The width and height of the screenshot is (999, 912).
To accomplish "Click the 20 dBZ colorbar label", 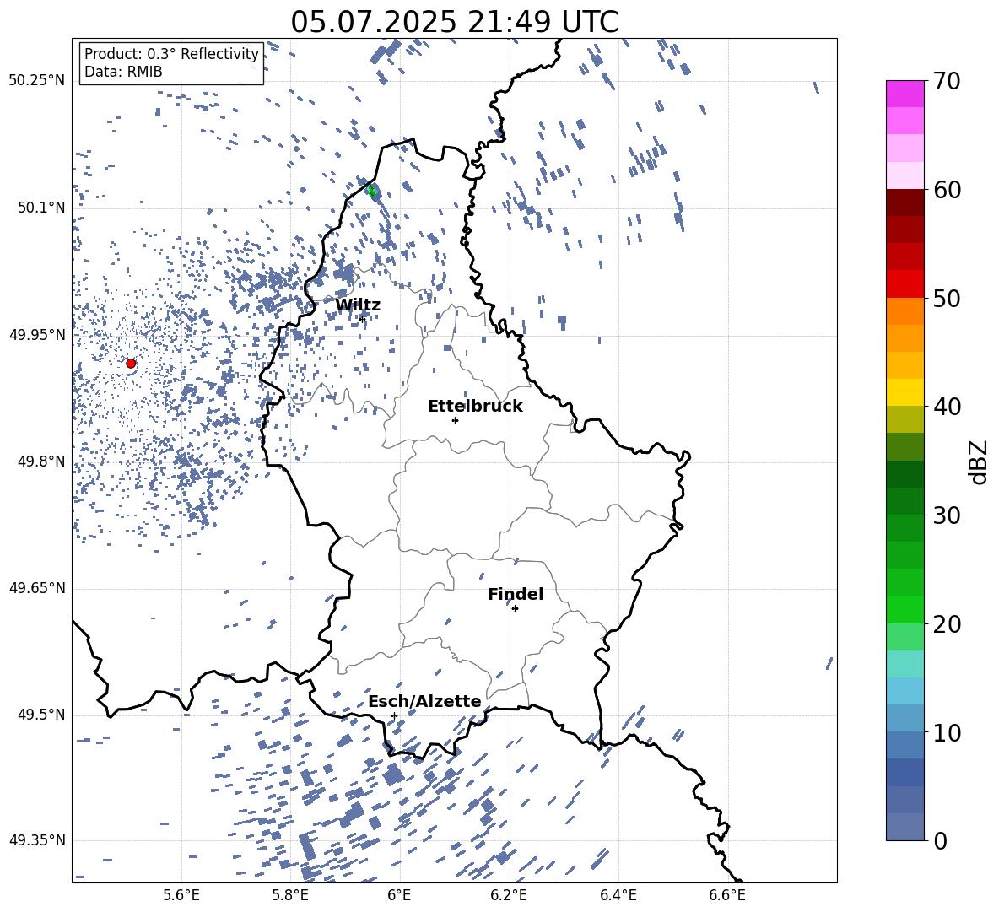I will click(x=947, y=623).
